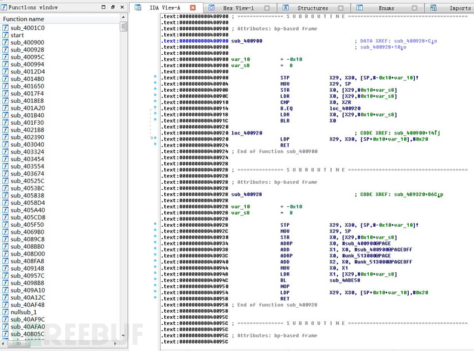
Task: Select sub_4012D4 in the functions list
Action: click(x=27, y=71)
